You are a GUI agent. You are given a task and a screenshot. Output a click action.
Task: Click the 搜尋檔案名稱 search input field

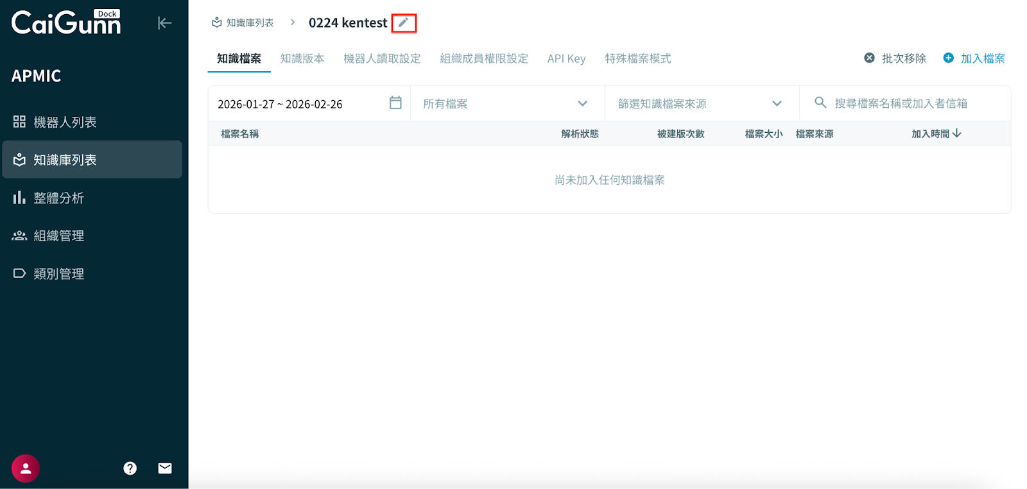coord(911,103)
